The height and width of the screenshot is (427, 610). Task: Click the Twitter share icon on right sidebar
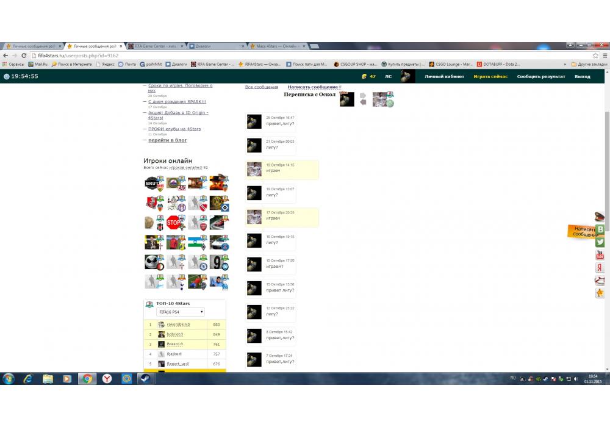[x=600, y=242]
